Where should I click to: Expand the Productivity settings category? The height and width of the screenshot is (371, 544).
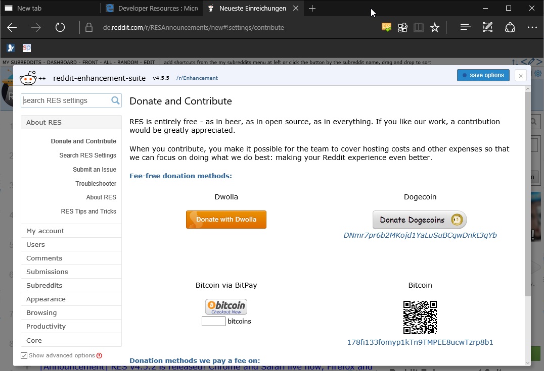(71, 326)
